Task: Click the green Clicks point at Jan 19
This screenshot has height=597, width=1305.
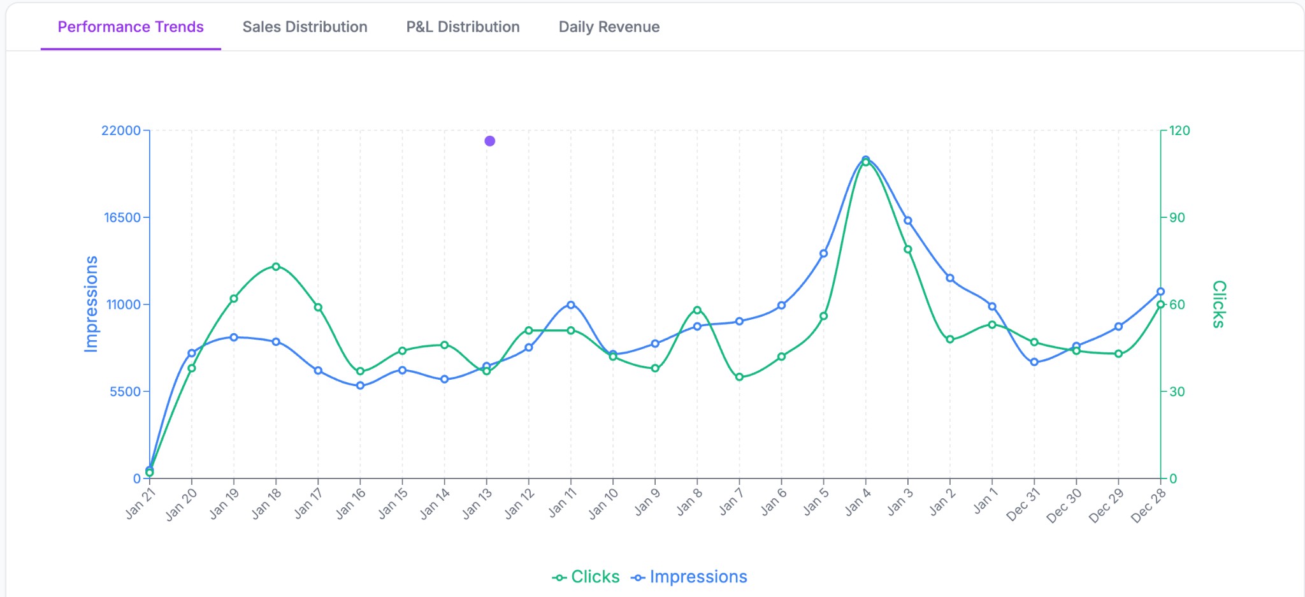Action: click(234, 298)
